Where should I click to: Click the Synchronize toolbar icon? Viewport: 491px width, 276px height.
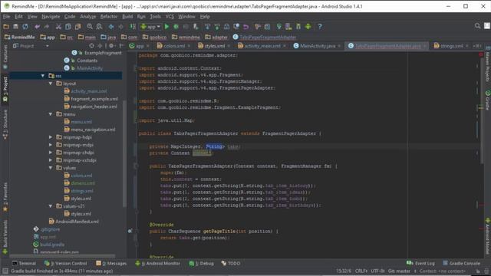pos(25,27)
